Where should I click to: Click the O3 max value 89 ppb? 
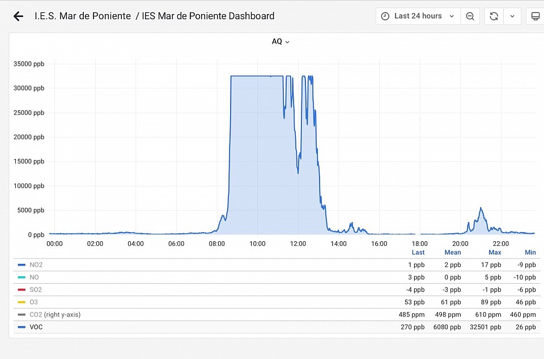click(491, 302)
